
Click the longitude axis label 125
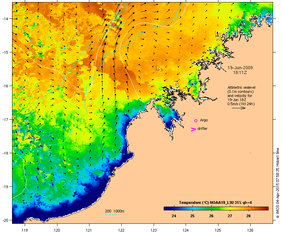pos(218,230)
